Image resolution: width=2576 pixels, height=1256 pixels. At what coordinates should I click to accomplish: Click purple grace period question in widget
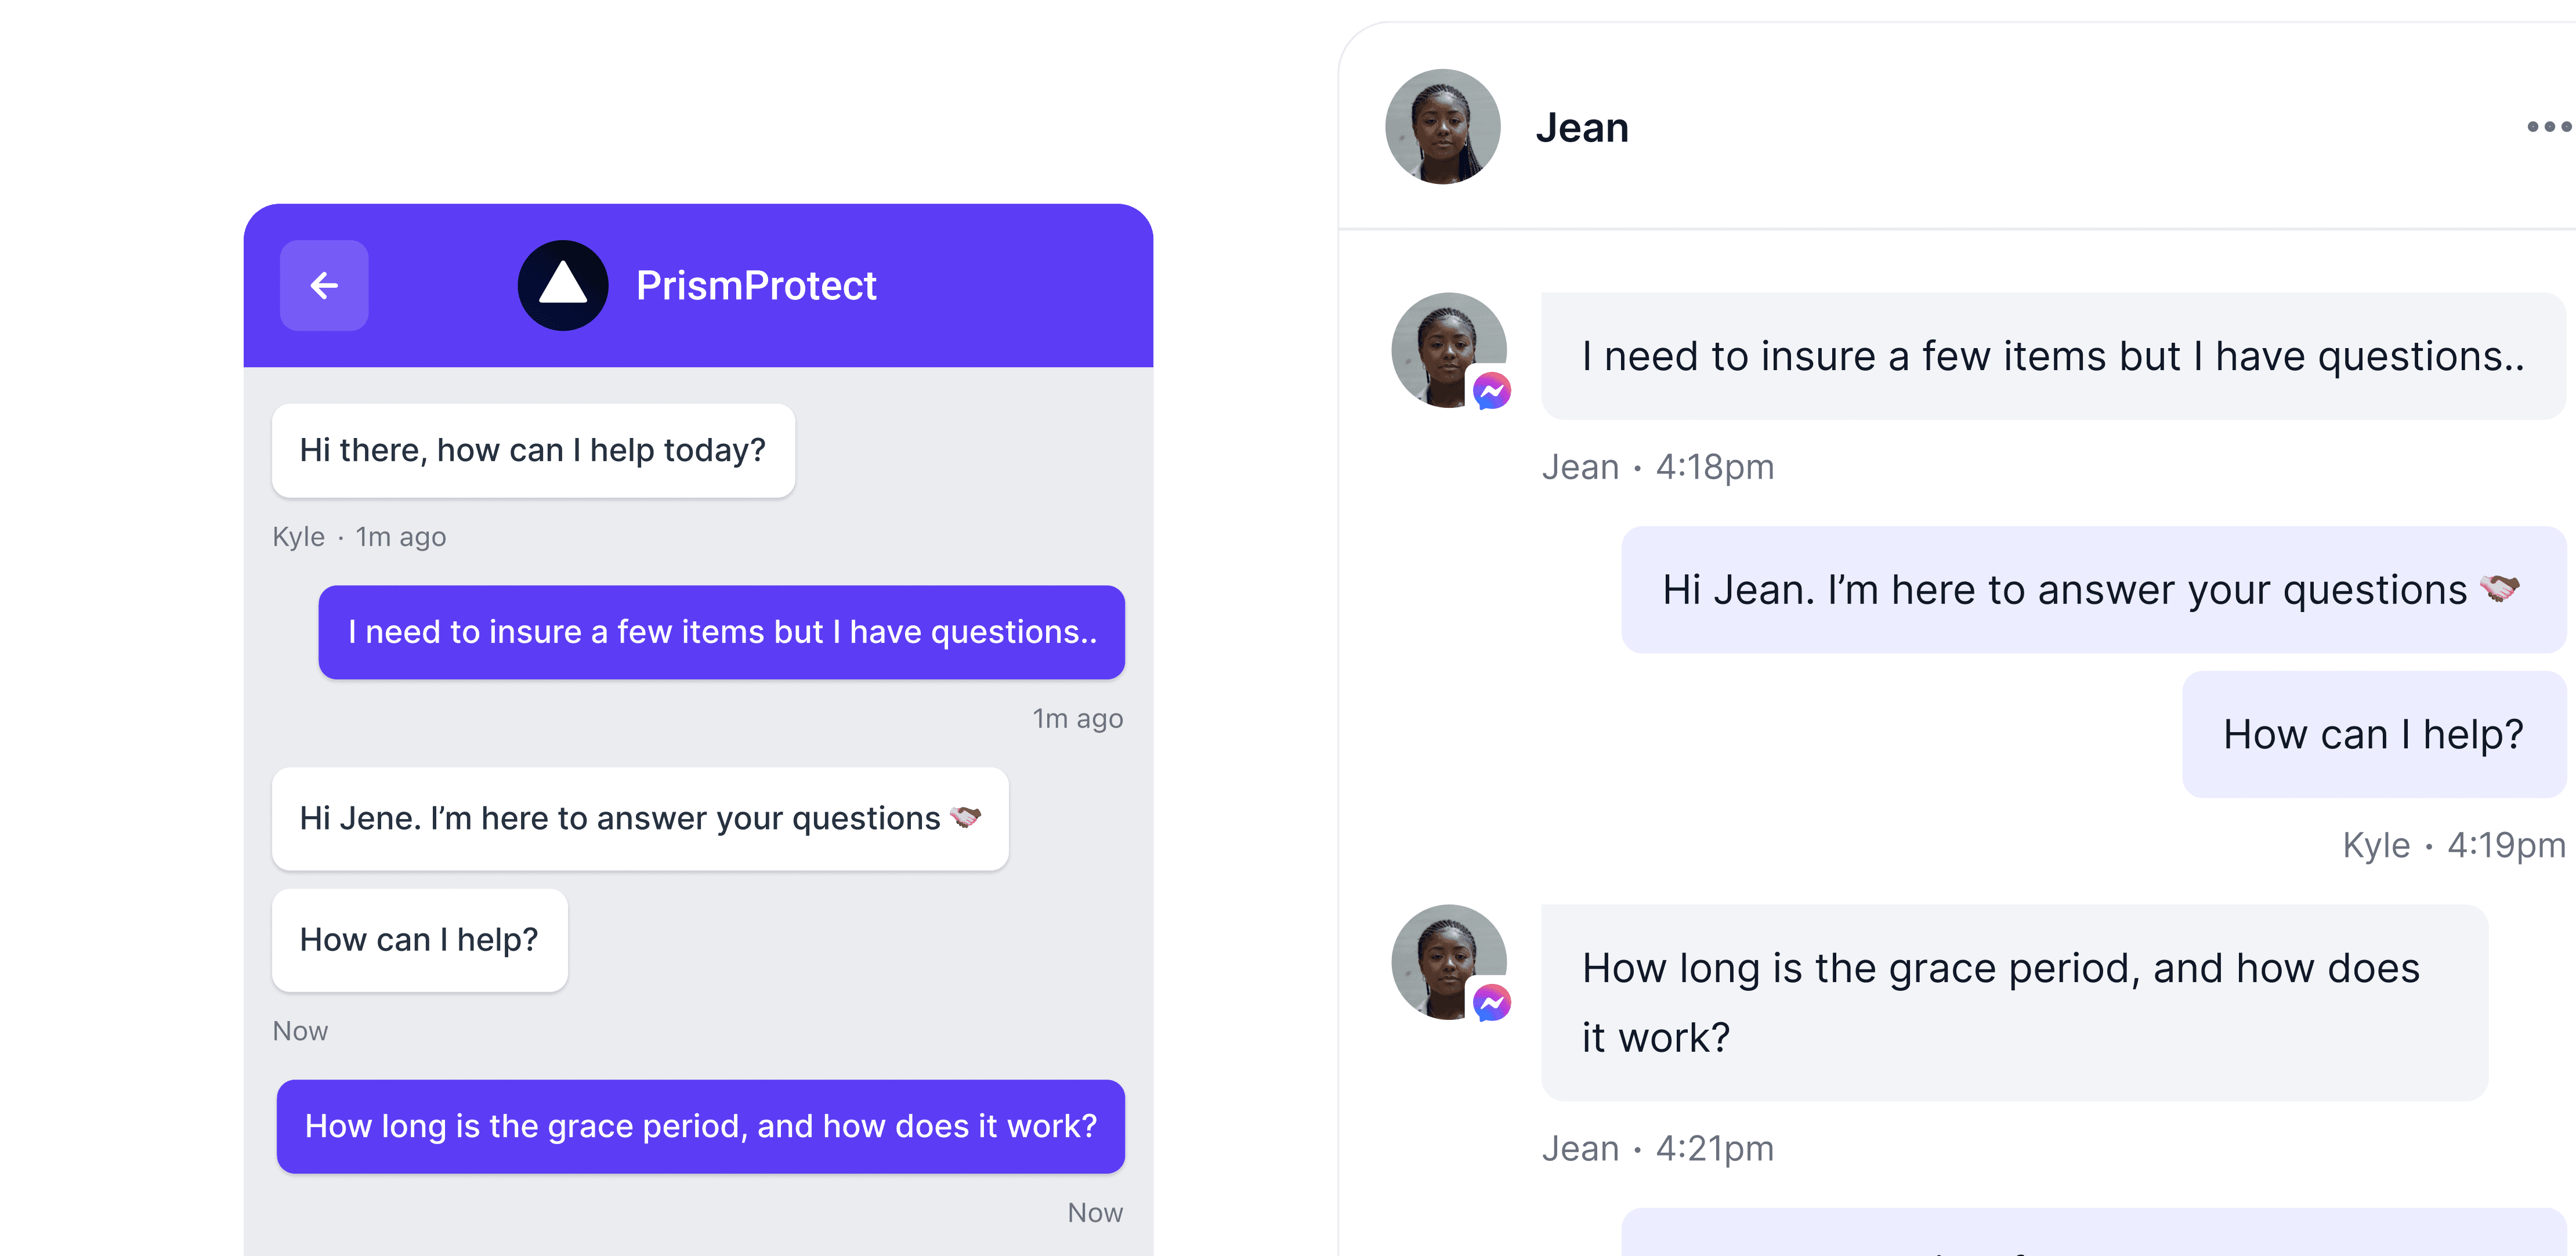700,1126
